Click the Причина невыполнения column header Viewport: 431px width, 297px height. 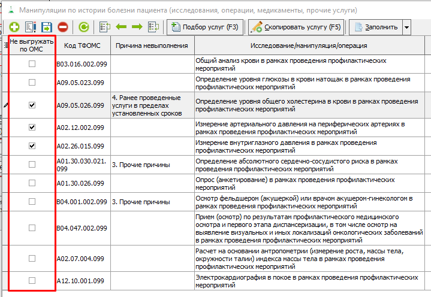(x=151, y=46)
